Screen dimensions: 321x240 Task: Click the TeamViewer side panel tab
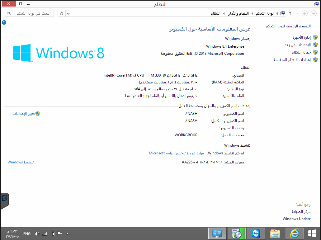(x=4, y=201)
